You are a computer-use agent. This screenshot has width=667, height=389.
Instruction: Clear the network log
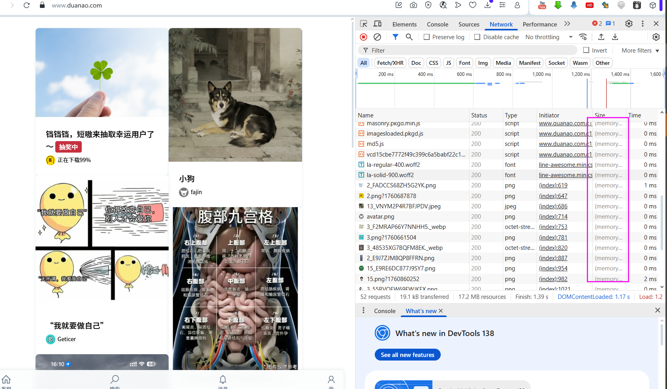click(377, 37)
